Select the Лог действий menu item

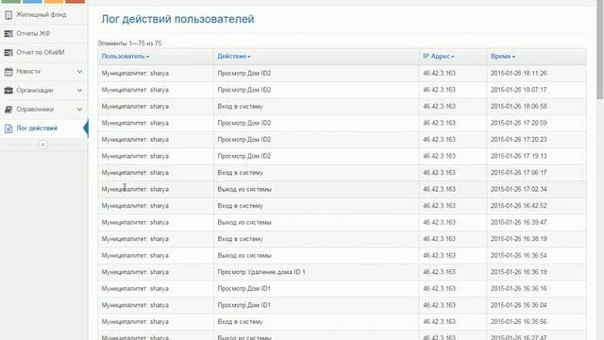click(37, 128)
